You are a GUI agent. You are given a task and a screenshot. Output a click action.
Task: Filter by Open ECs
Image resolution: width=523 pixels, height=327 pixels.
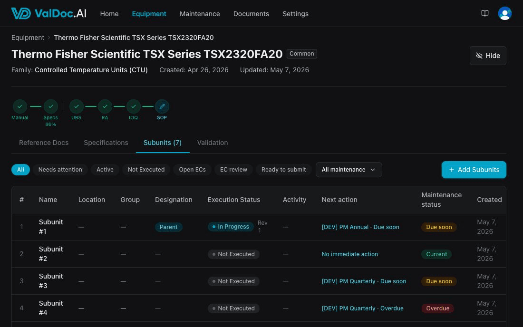pyautogui.click(x=192, y=169)
